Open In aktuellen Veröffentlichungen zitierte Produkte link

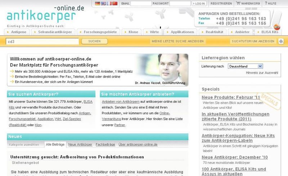coord(235,116)
